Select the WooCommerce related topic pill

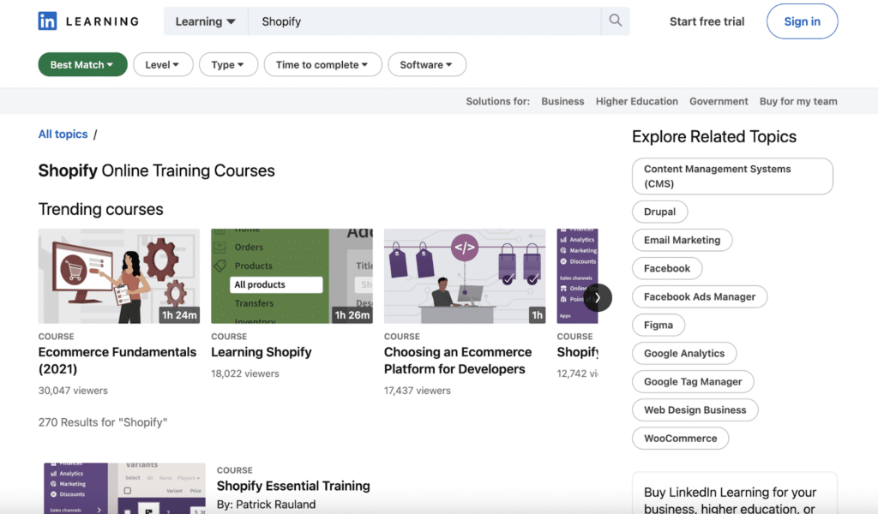pos(680,438)
